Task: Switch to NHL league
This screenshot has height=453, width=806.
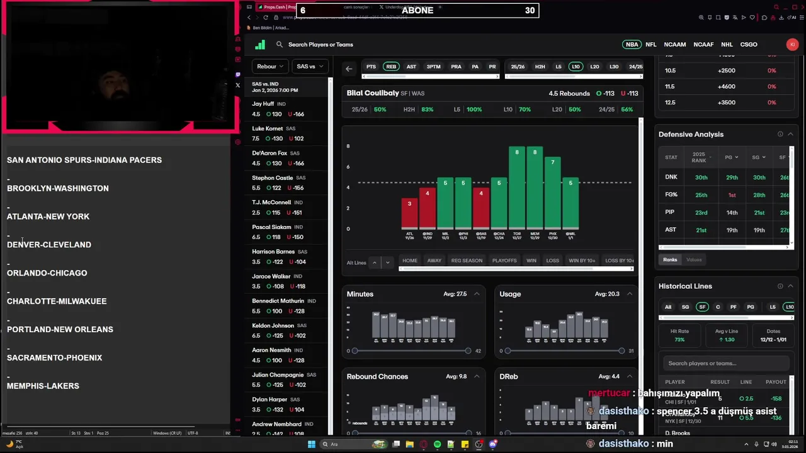Action: pos(727,45)
